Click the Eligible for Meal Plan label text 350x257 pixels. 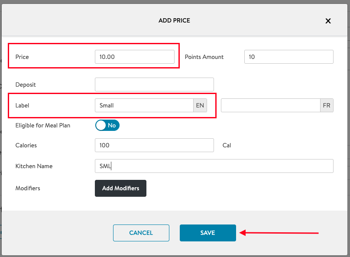(42, 125)
